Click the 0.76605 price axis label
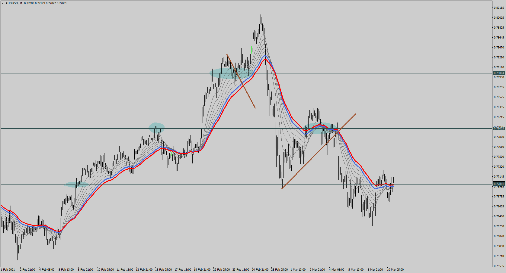The image size is (506, 273). click(499, 206)
